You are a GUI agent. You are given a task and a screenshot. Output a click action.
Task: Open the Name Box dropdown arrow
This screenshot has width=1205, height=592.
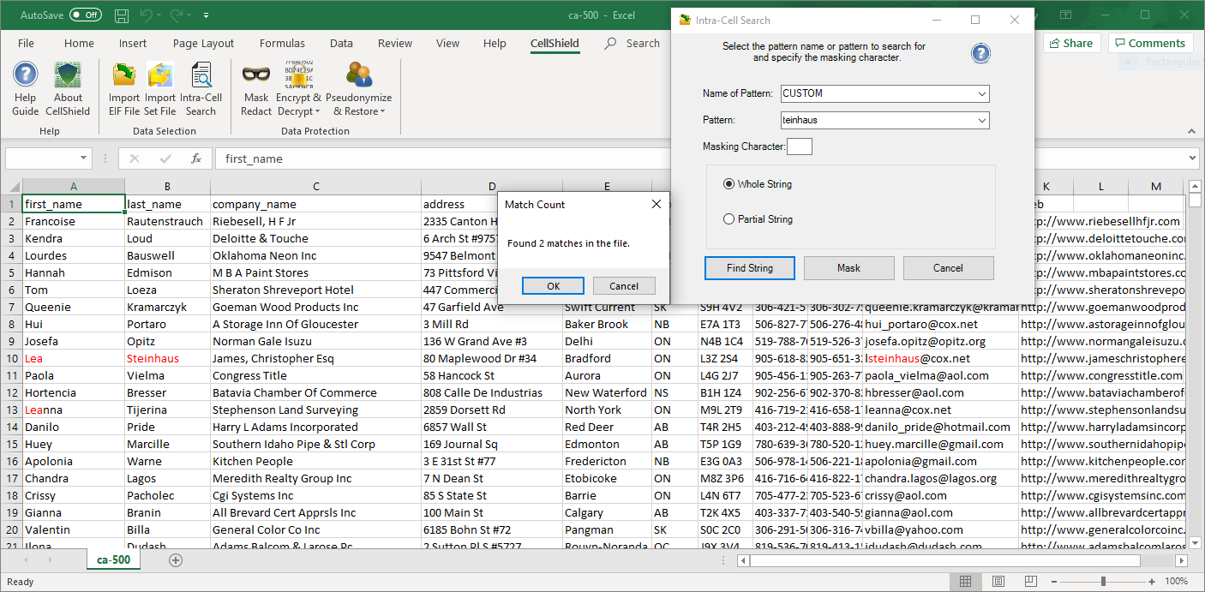click(83, 158)
